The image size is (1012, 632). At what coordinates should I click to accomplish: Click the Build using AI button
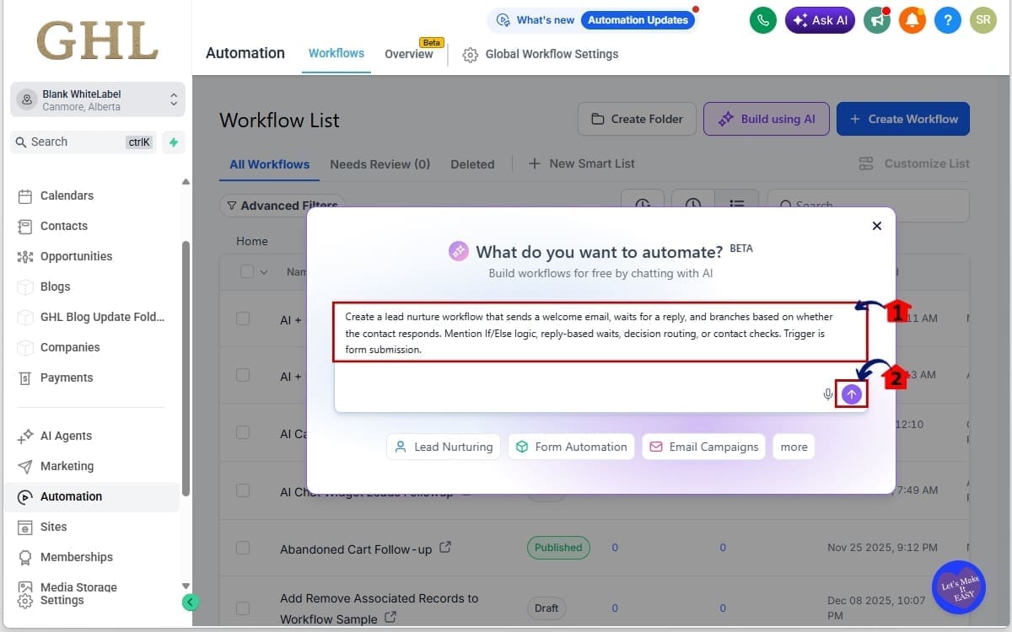pos(767,119)
